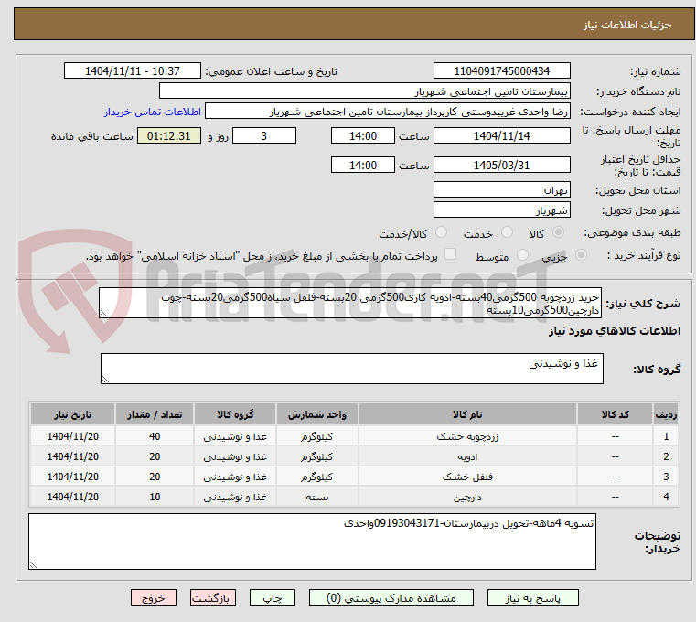Toggle the اسناد خزانه اسلامی payment checkbox

(450, 254)
